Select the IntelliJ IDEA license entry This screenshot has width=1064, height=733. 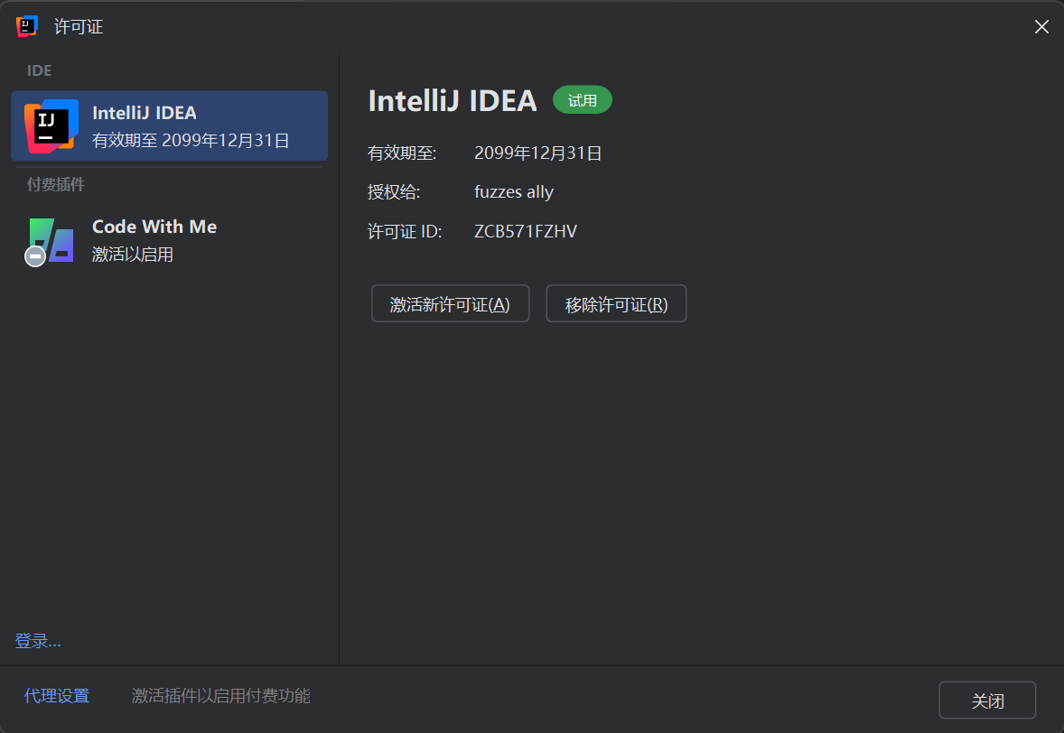[x=169, y=126]
